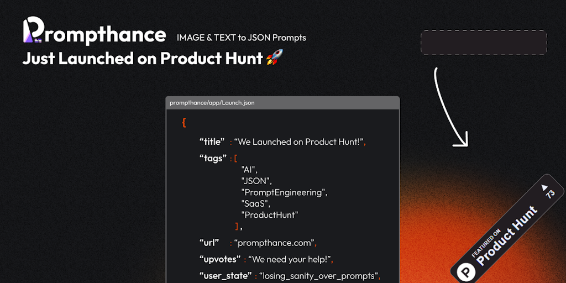This screenshot has height=283, width=566.
Task: Click the "Just Launched on Product Hunt" headline
Action: [x=143, y=58]
